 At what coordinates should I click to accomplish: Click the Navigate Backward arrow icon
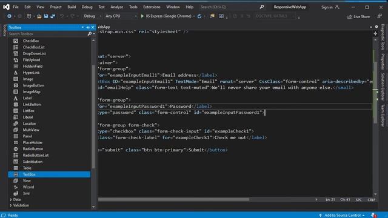9,16
